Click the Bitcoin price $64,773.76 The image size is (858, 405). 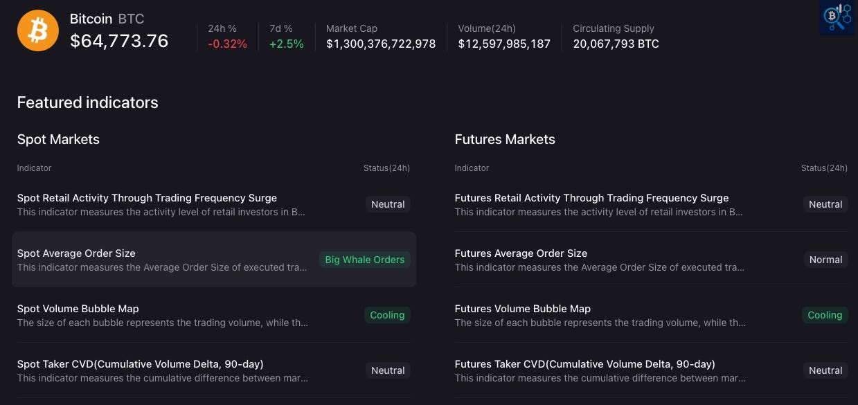[119, 41]
